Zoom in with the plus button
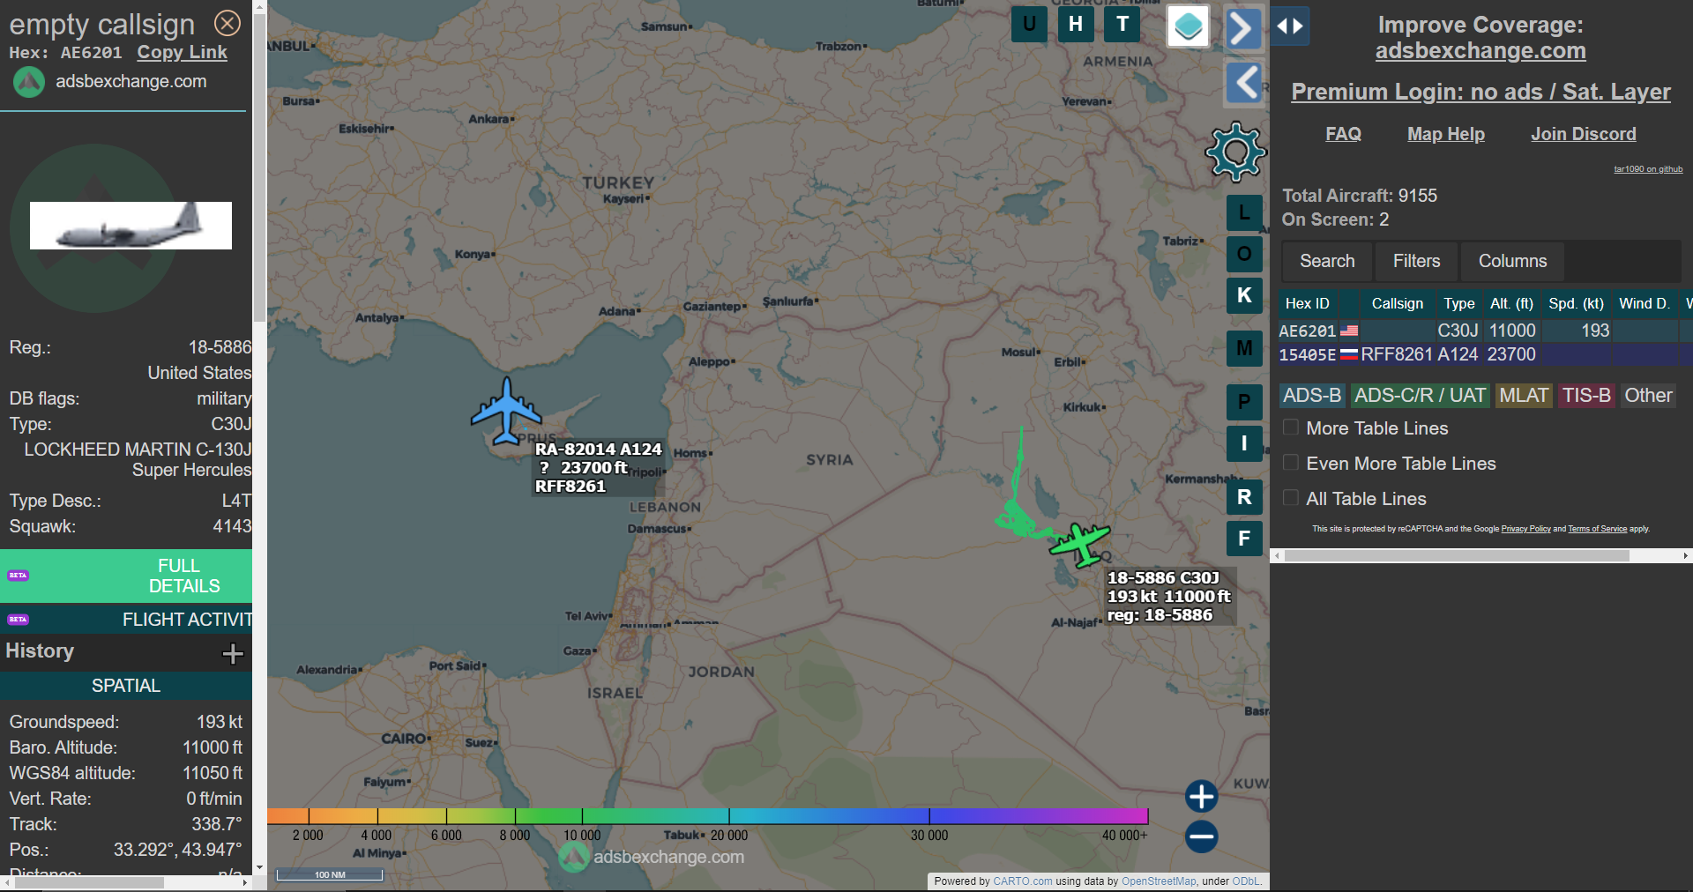 [x=1201, y=796]
